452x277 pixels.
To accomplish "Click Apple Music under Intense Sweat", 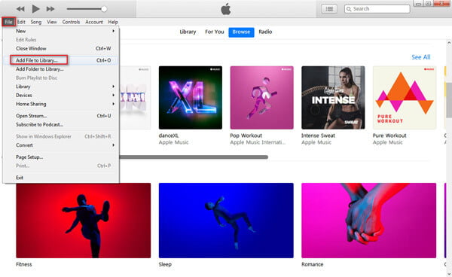I will coord(316,142).
